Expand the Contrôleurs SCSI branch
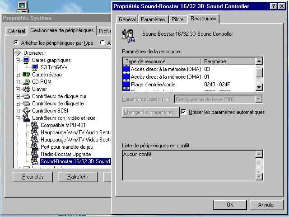289x217 pixels. coord(18,111)
